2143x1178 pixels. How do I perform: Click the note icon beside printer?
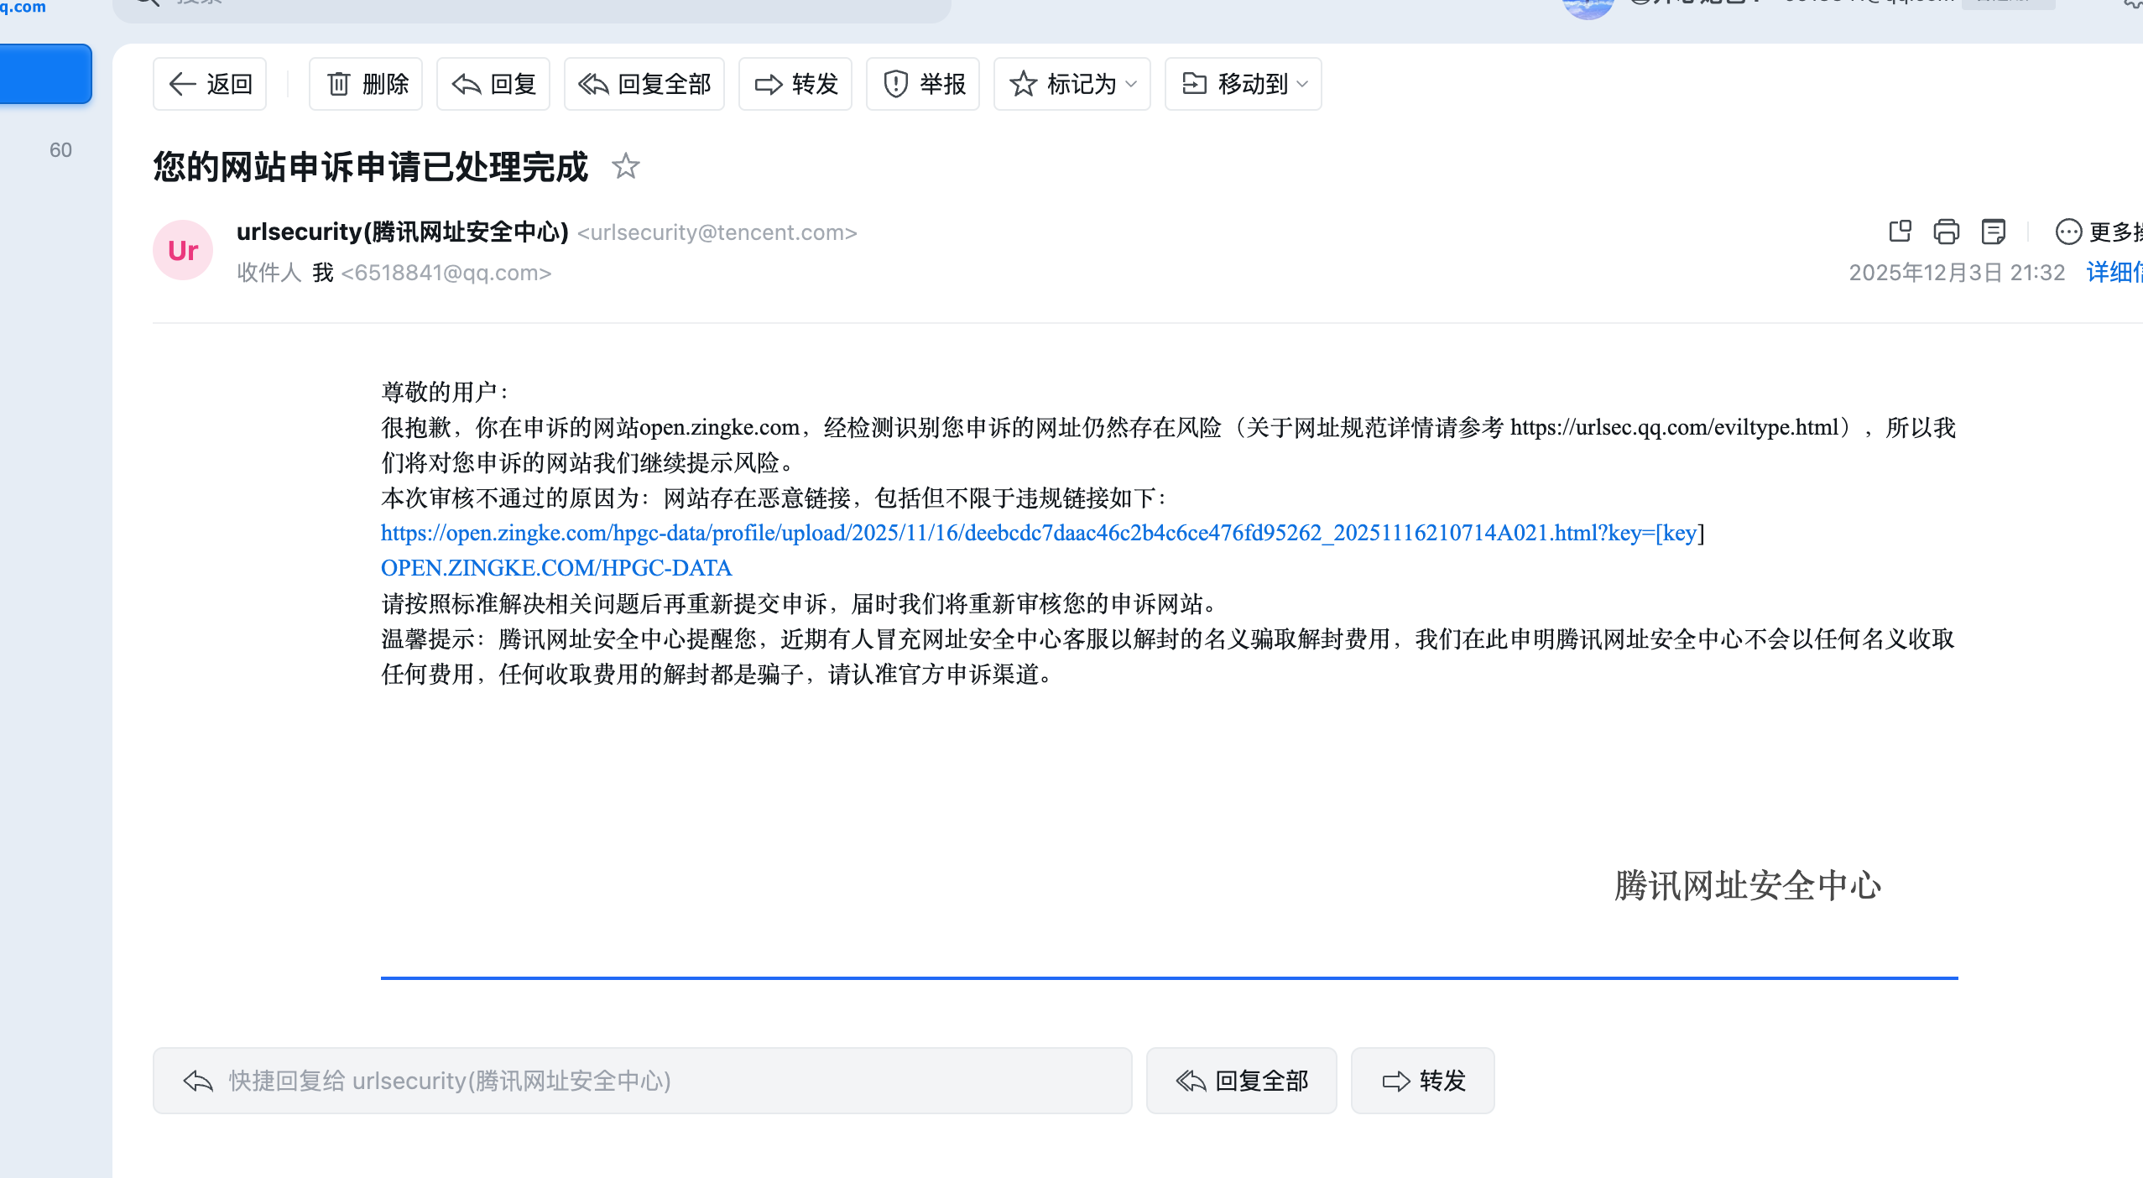point(1993,232)
